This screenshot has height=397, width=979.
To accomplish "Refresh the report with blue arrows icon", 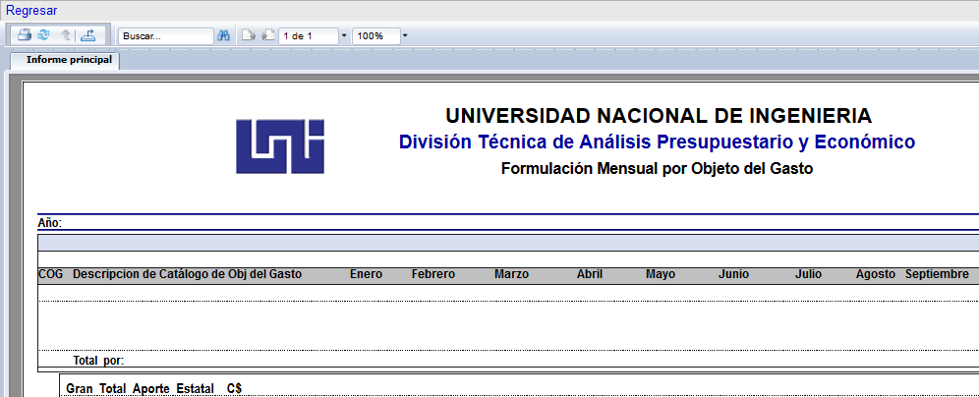I will (43, 35).
